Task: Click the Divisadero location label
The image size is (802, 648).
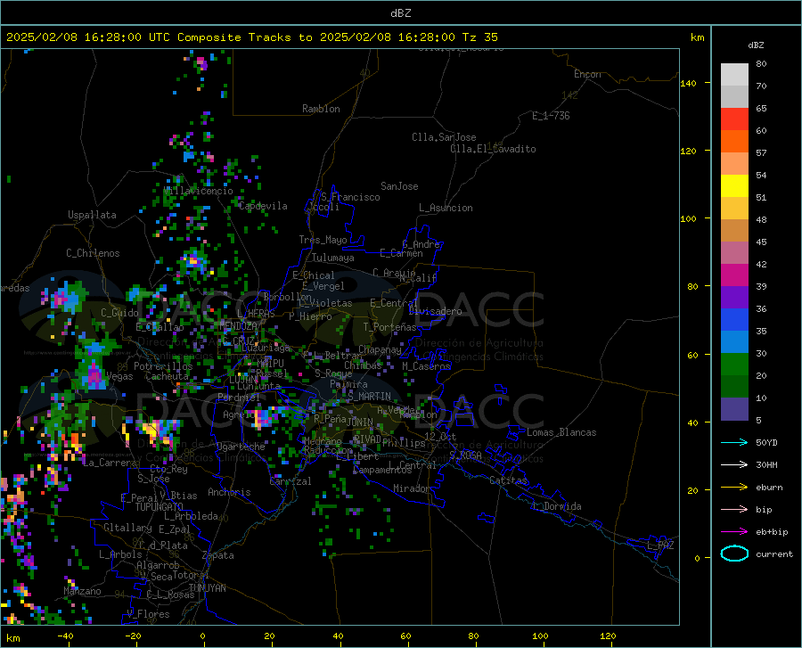Action: pyautogui.click(x=435, y=311)
